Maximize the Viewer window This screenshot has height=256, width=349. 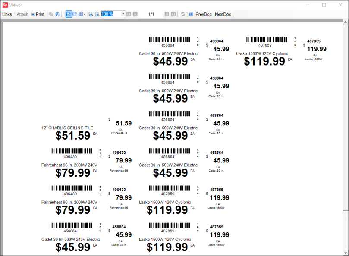click(324, 5)
